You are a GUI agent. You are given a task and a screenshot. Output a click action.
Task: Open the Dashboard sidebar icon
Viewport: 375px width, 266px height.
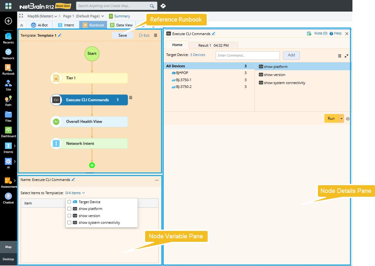(8, 130)
